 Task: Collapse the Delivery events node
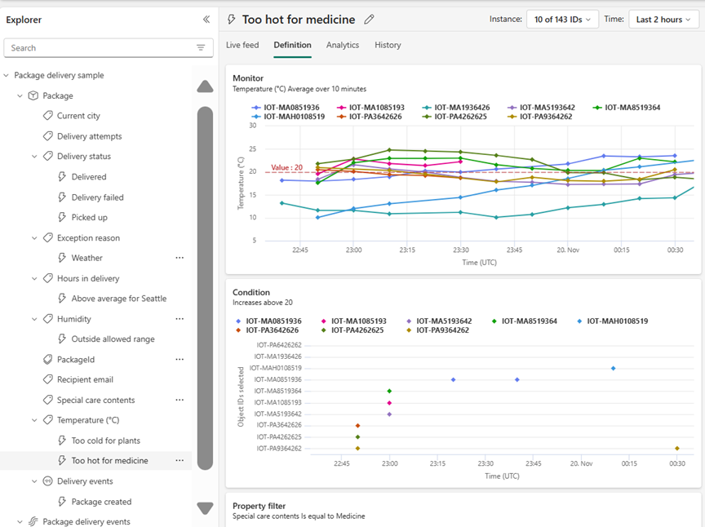tap(34, 481)
